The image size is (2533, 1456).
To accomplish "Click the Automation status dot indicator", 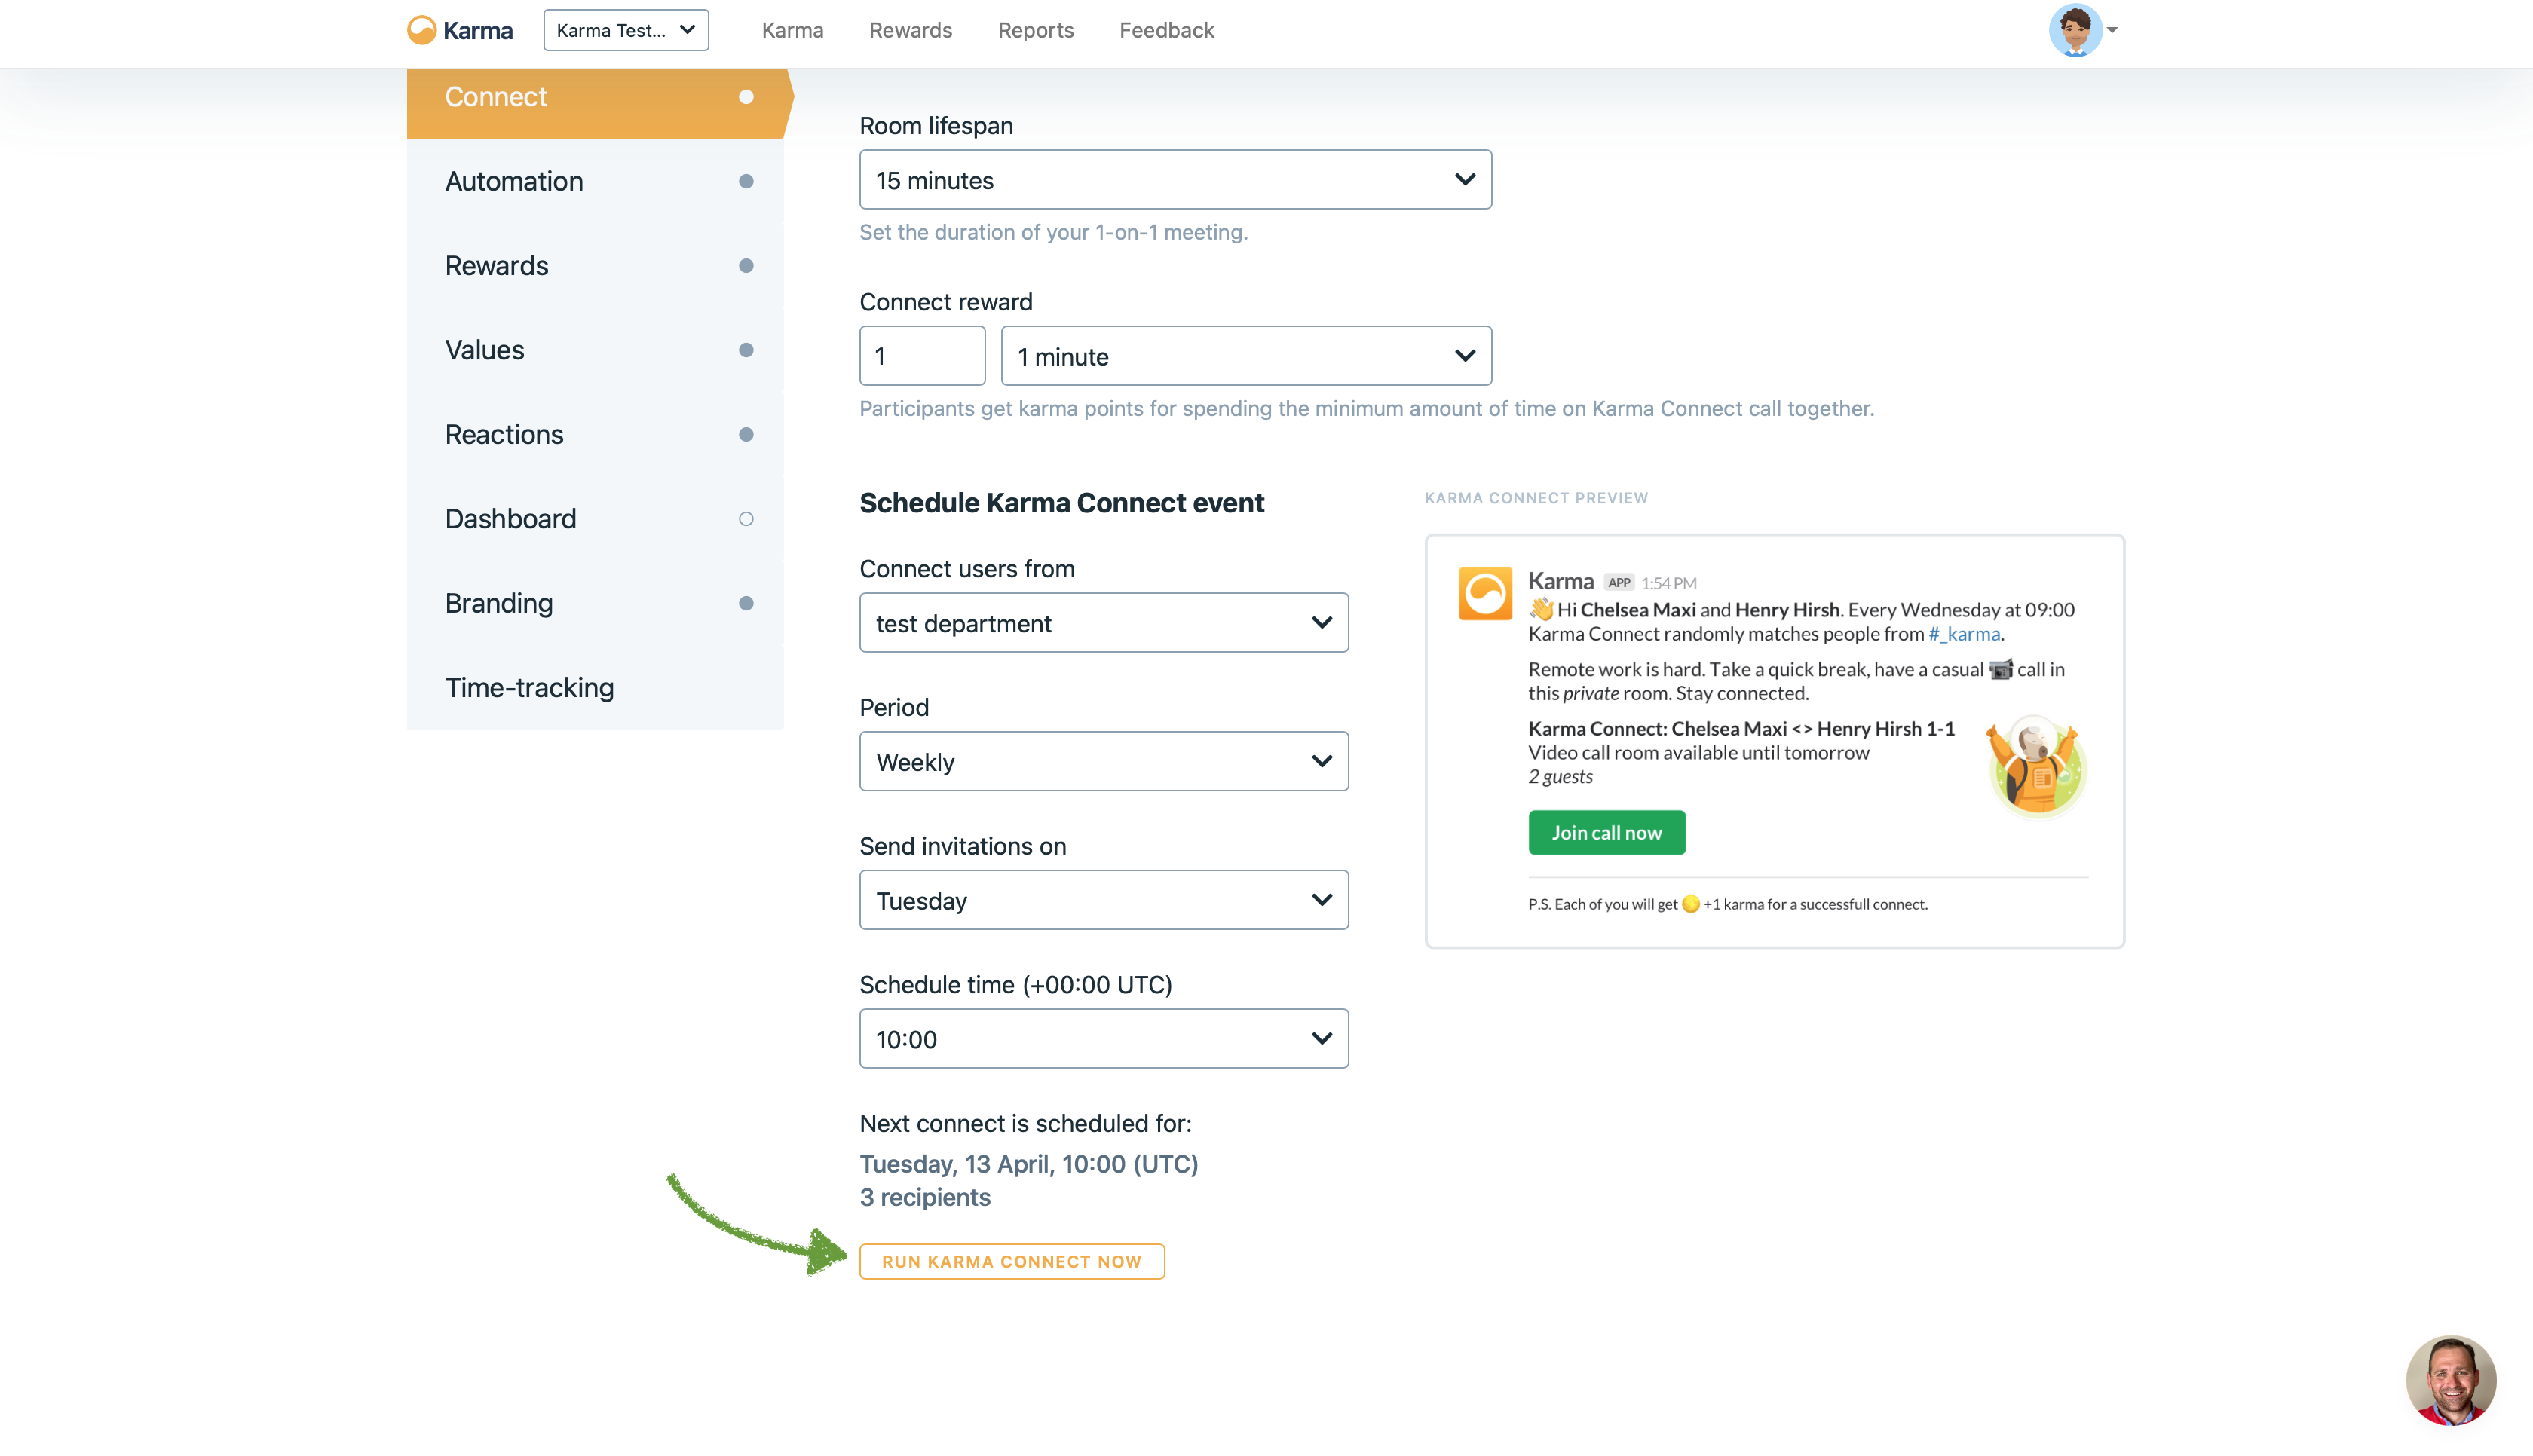I will tap(746, 181).
